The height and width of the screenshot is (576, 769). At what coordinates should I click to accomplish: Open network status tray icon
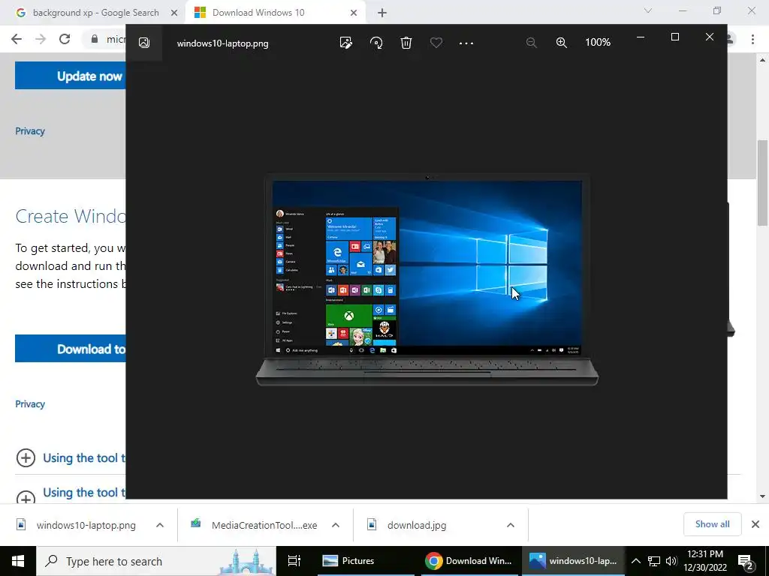pyautogui.click(x=653, y=561)
